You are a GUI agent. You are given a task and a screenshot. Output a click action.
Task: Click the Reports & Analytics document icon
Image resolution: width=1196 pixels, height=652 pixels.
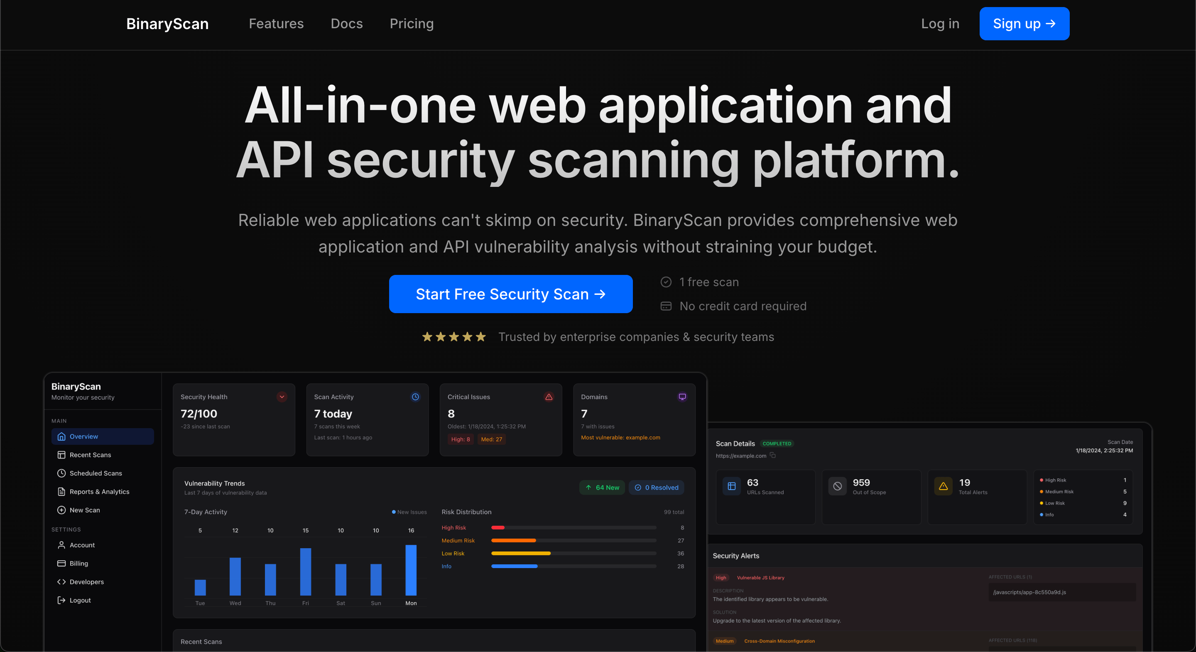(x=61, y=492)
